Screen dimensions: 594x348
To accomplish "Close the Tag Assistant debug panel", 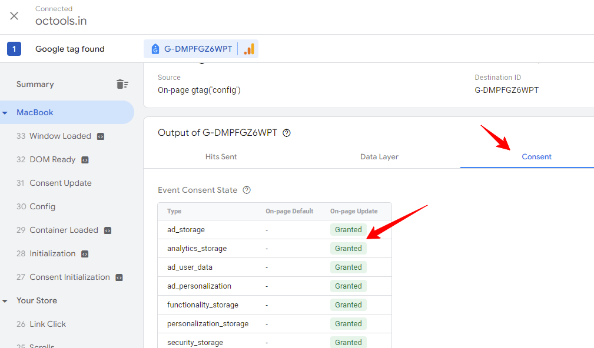I will [x=14, y=16].
